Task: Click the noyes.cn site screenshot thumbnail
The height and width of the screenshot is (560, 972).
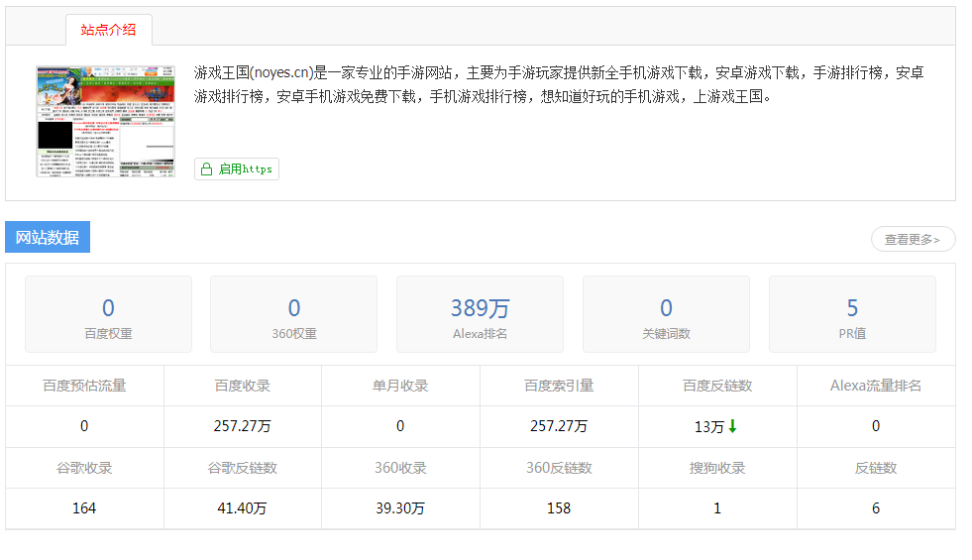Action: tap(105, 122)
